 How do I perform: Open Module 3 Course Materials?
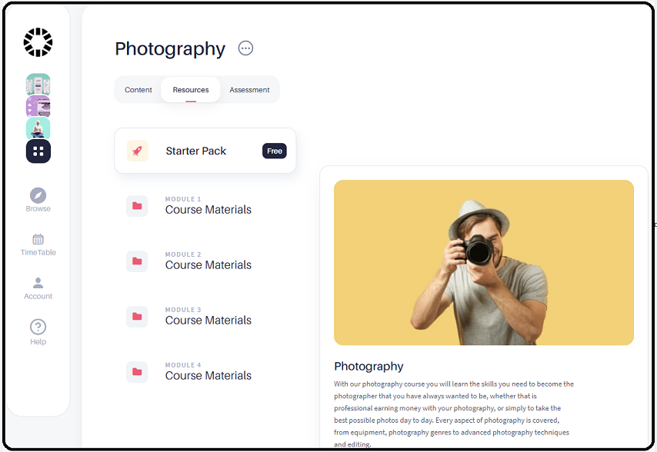coord(208,320)
